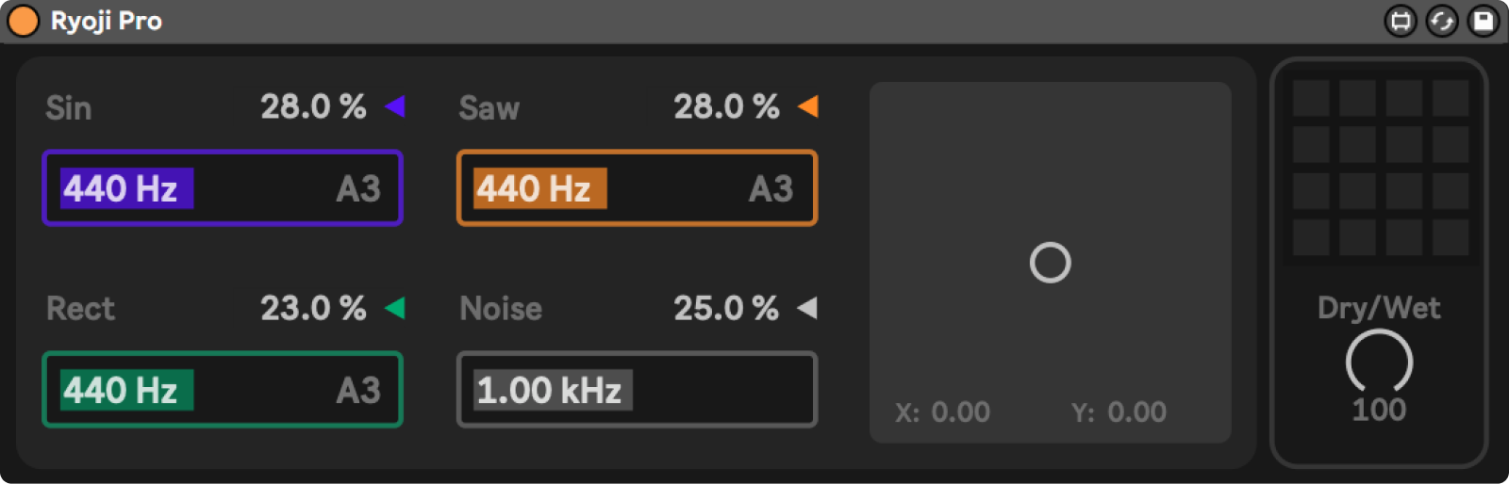Screen dimensions: 1509x484
Task: Click the resize icon in title bar
Action: 1401,21
